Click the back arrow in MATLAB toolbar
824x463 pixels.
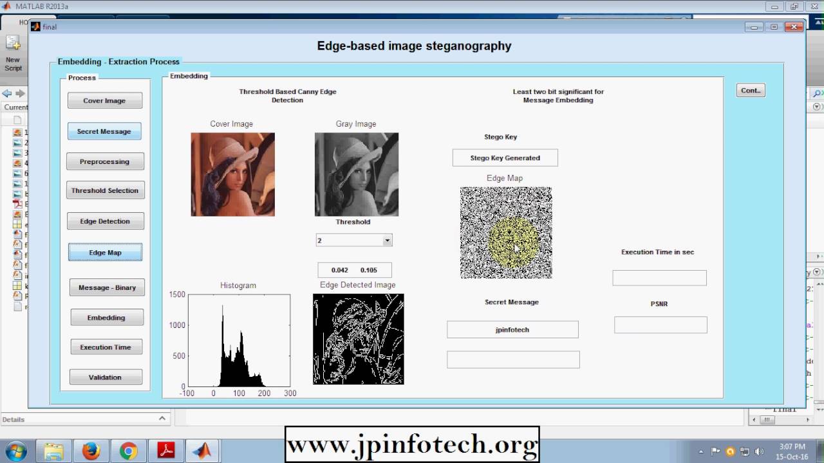pos(7,93)
